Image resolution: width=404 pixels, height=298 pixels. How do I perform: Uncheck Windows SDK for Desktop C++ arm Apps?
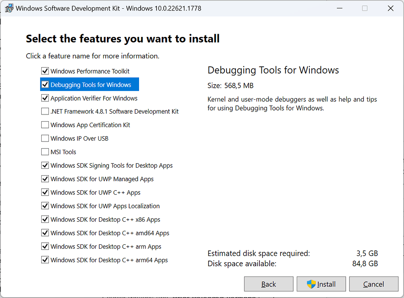[45, 246]
